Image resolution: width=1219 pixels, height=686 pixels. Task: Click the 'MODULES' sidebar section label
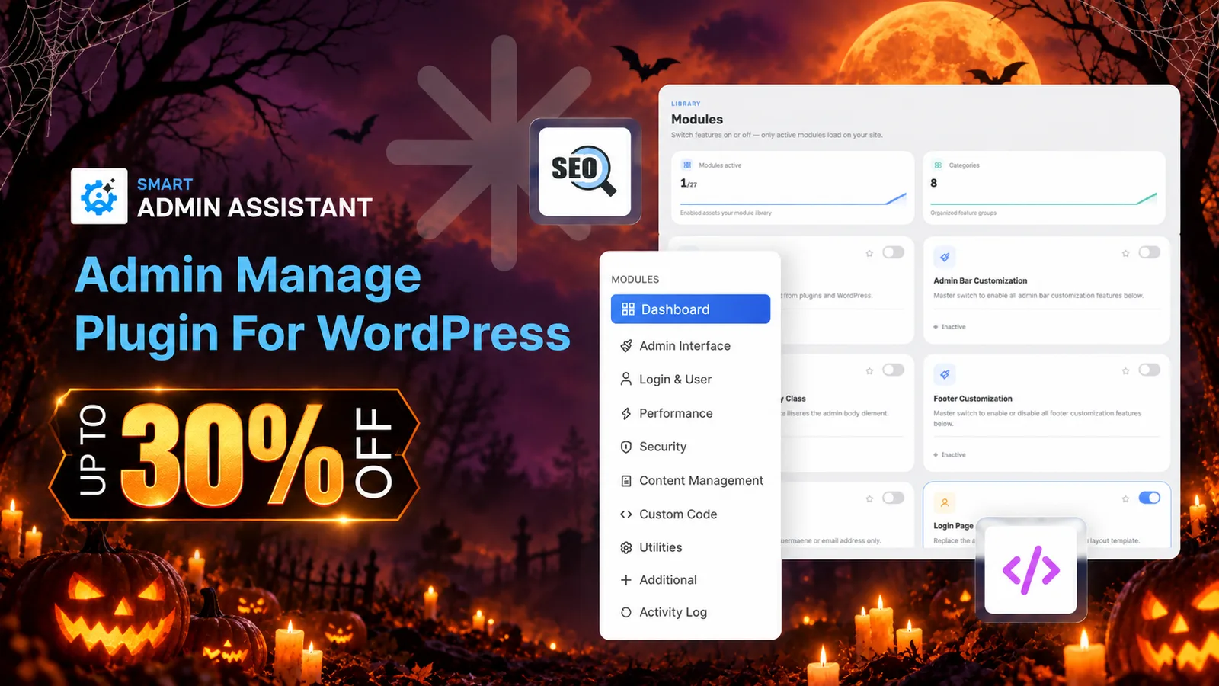(635, 280)
